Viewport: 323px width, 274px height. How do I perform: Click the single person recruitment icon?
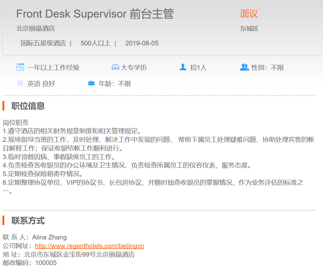(x=183, y=67)
